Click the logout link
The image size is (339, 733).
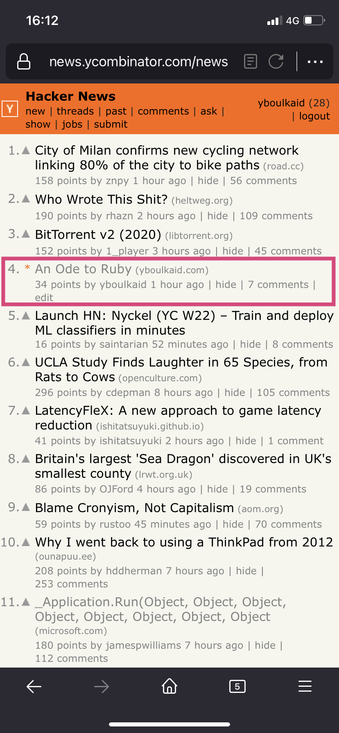(314, 116)
